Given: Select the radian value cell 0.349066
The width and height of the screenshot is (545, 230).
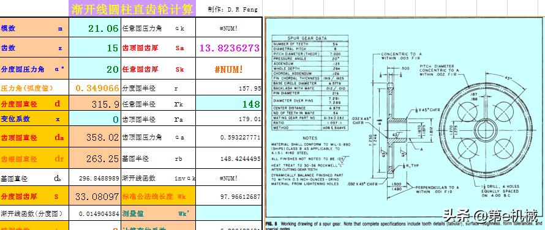Looking at the screenshot, I should click(95, 88).
